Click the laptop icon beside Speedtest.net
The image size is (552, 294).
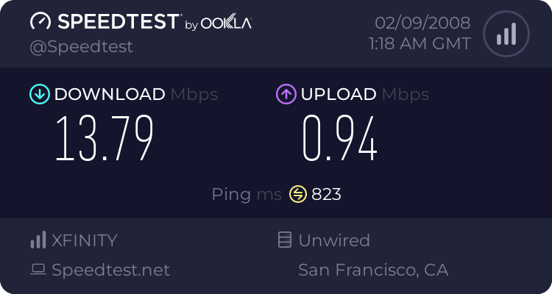(x=38, y=270)
